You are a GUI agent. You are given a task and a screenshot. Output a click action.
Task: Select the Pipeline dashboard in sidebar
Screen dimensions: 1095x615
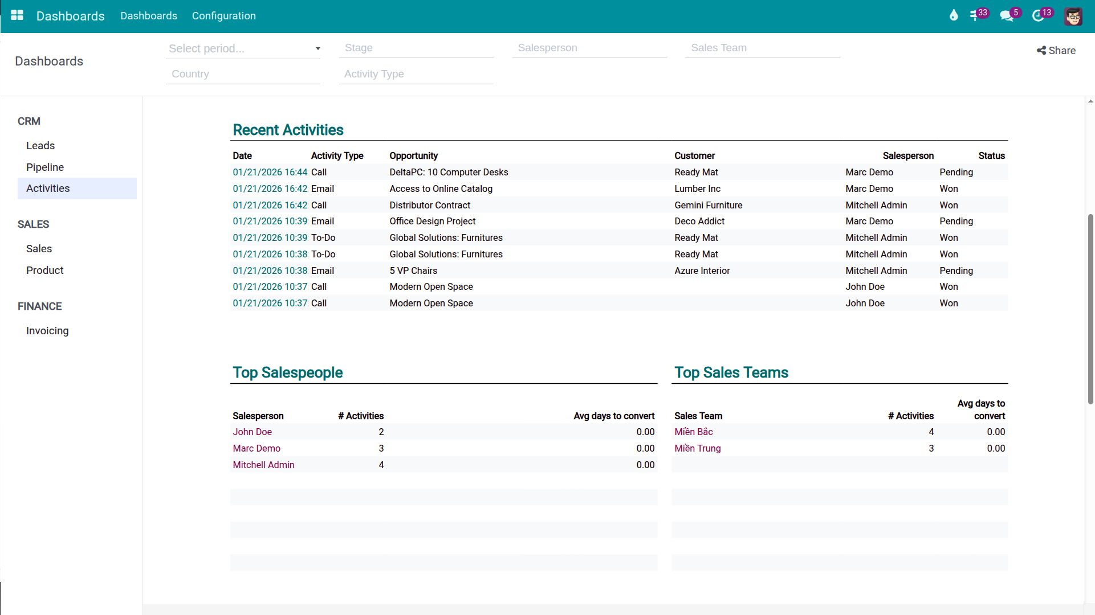45,167
